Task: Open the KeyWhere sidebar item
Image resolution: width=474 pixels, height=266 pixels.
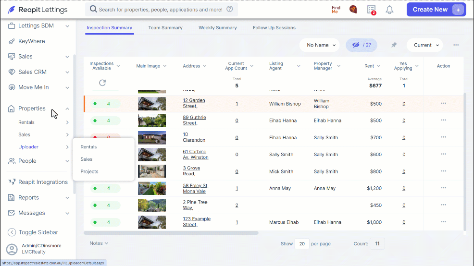Action: click(x=31, y=41)
